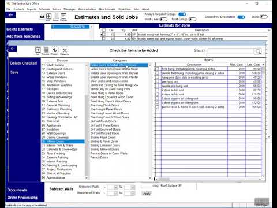Click Delete Checked in dialog sidebar
The image size is (277, 208).
(x=23, y=63)
